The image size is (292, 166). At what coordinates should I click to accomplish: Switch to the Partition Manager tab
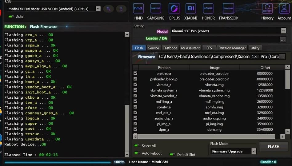click(x=232, y=48)
